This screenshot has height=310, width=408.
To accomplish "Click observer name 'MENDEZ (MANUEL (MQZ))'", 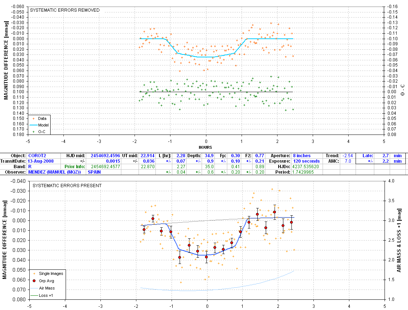I will [54, 172].
